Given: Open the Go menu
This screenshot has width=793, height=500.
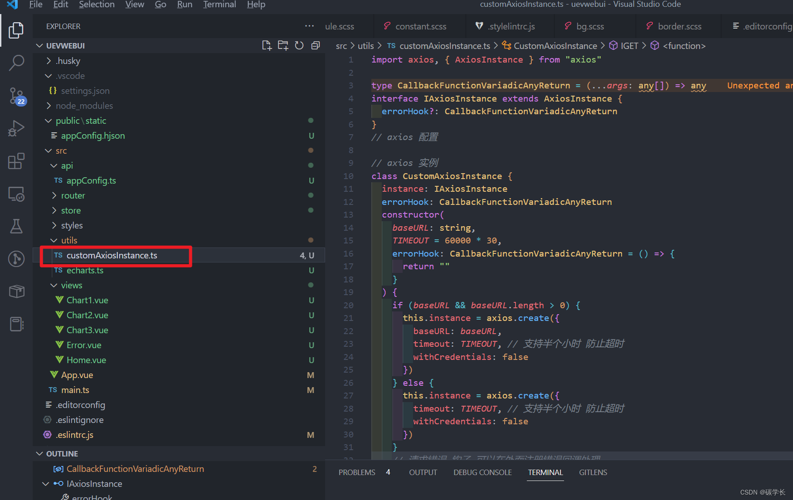Looking at the screenshot, I should coord(161,5).
